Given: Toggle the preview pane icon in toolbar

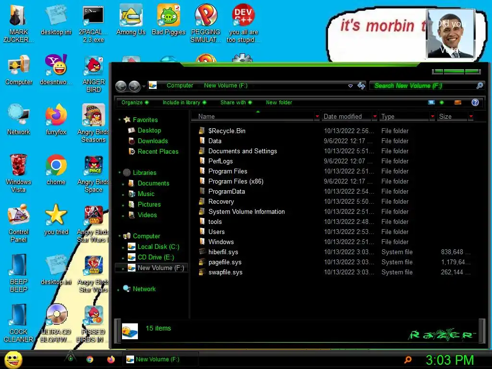Looking at the screenshot, I should [x=458, y=102].
